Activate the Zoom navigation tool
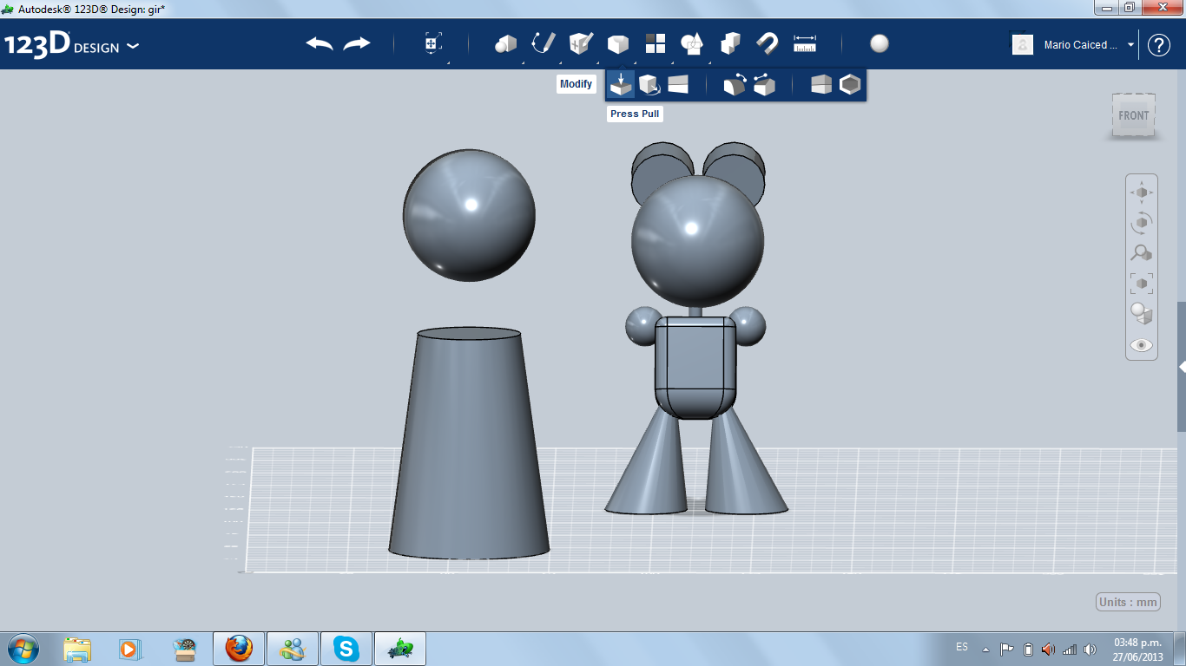 click(x=1142, y=253)
